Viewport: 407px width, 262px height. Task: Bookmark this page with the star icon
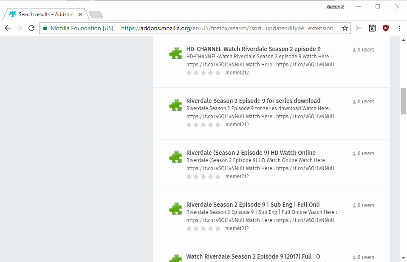click(345, 28)
